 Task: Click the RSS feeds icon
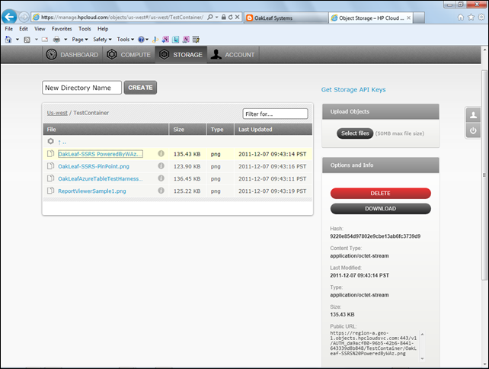click(27, 40)
